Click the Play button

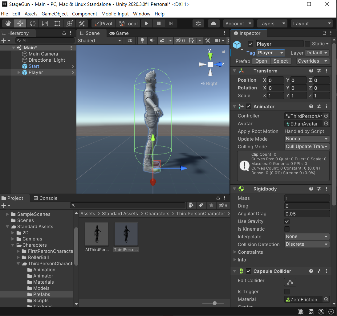147,23
